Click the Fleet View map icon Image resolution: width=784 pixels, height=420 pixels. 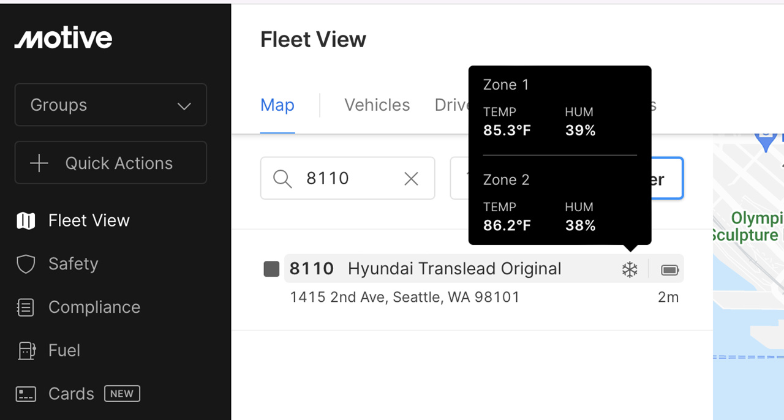pos(26,220)
